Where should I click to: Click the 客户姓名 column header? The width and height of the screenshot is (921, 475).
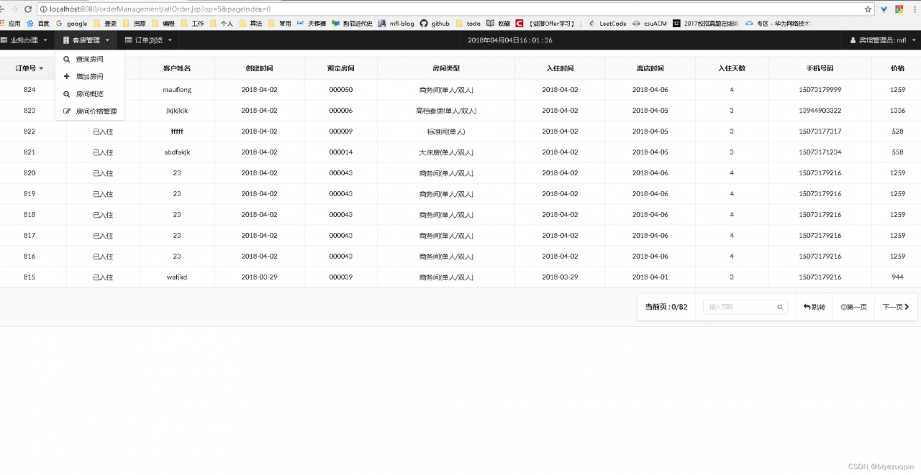(177, 68)
